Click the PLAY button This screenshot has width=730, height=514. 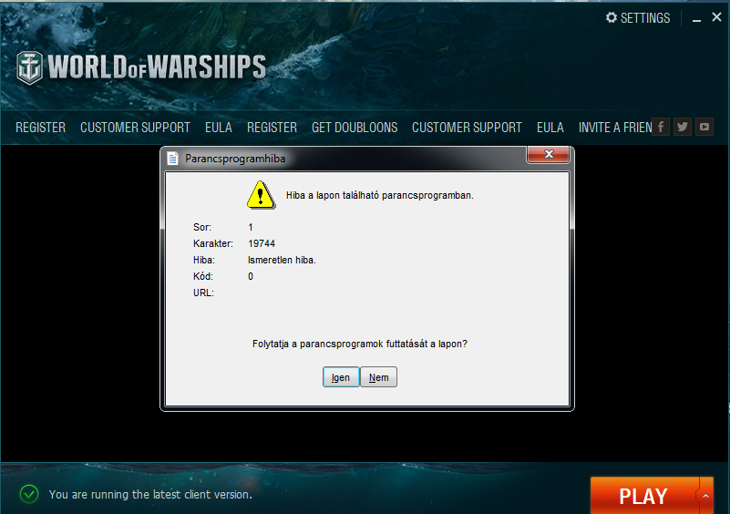pos(643,496)
